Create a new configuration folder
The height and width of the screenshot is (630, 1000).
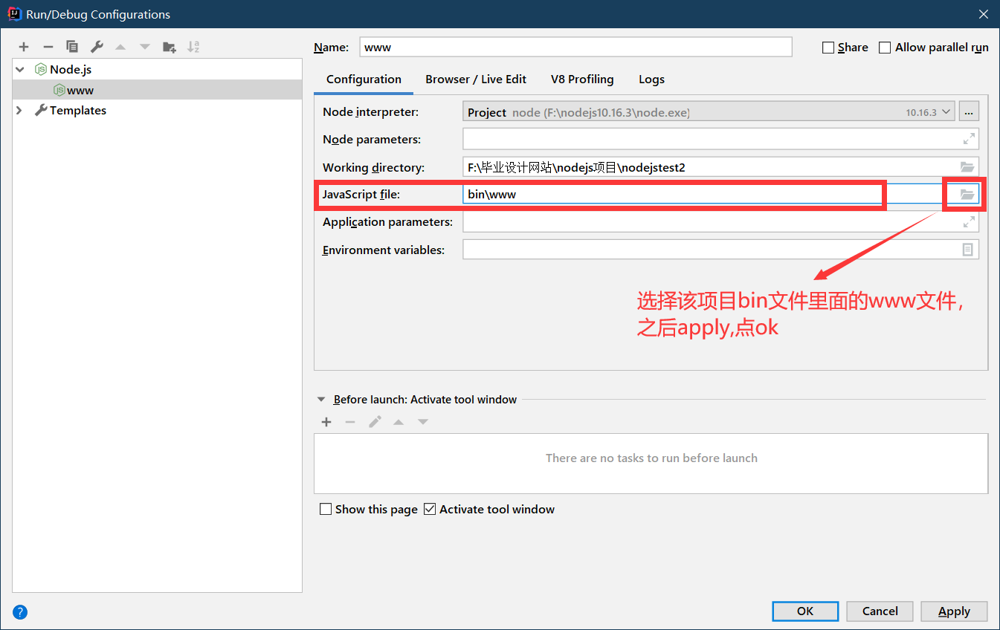[x=169, y=46]
